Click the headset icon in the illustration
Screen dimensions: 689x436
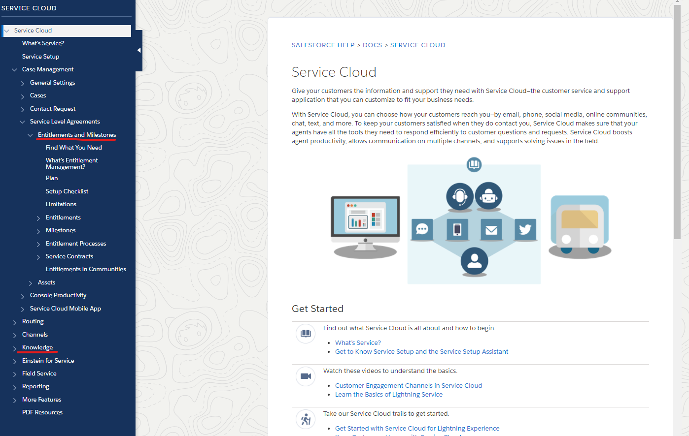click(x=460, y=196)
